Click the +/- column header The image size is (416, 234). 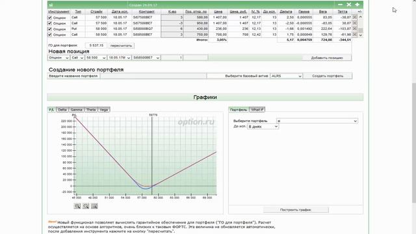pos(359,12)
